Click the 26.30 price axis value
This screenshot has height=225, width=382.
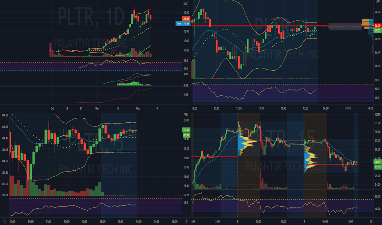377,66
